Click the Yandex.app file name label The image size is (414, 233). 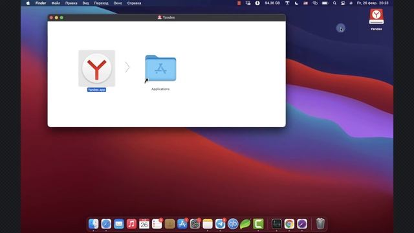[x=96, y=90]
